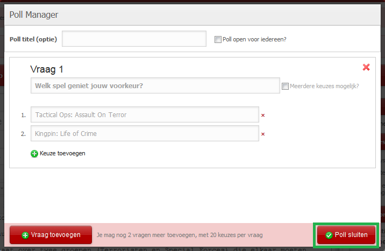The width and height of the screenshot is (385, 251).
Task: Toggle the Poll open voor iedereen checkbox
Action: point(218,39)
